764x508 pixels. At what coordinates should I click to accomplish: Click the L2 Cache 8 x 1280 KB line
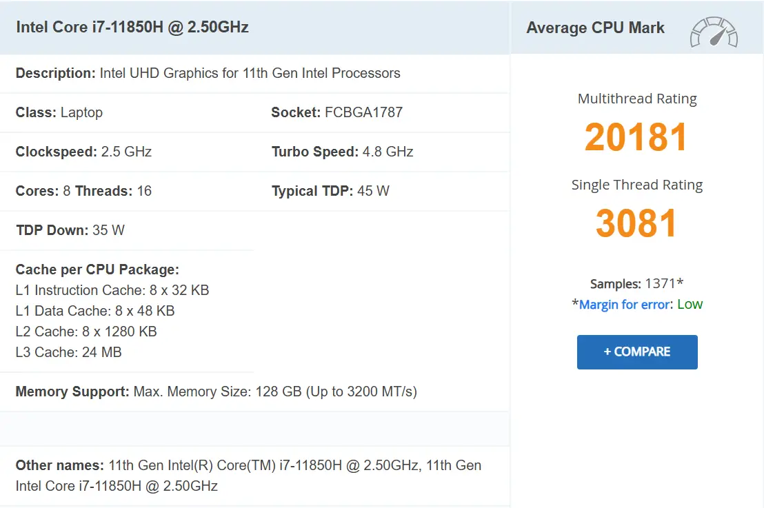(x=86, y=332)
